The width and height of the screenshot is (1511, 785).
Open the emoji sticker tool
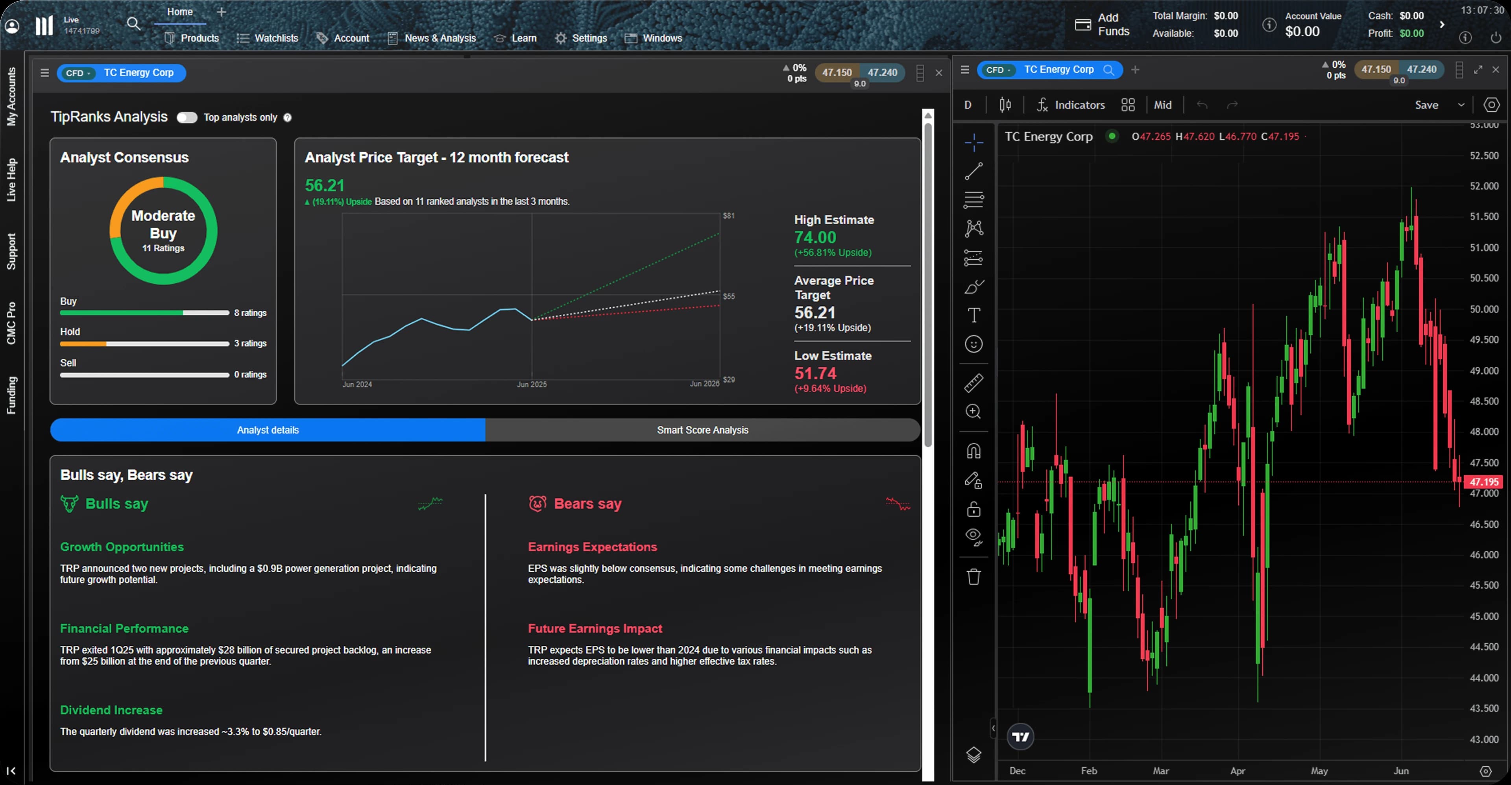[974, 344]
